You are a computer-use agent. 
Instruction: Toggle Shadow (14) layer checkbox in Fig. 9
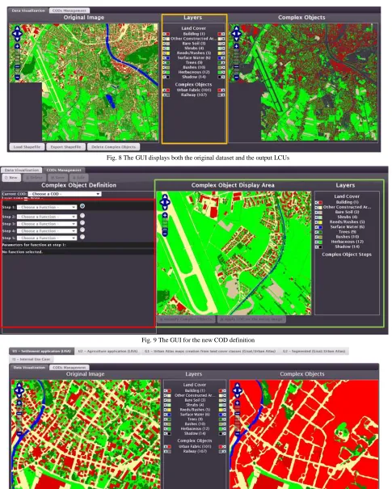[x=317, y=247]
